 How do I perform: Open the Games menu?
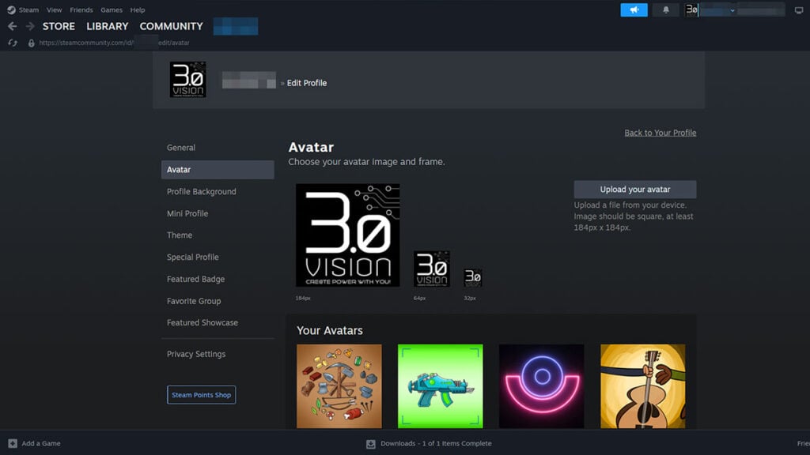[111, 9]
